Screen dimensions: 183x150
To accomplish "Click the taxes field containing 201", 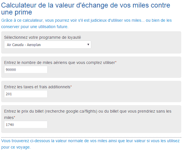I will click(x=26, y=94).
